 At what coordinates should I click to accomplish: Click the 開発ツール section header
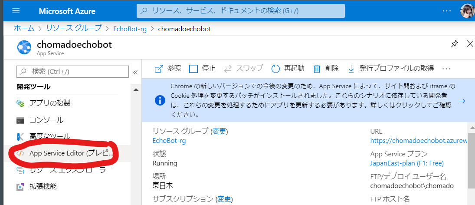point(34,87)
